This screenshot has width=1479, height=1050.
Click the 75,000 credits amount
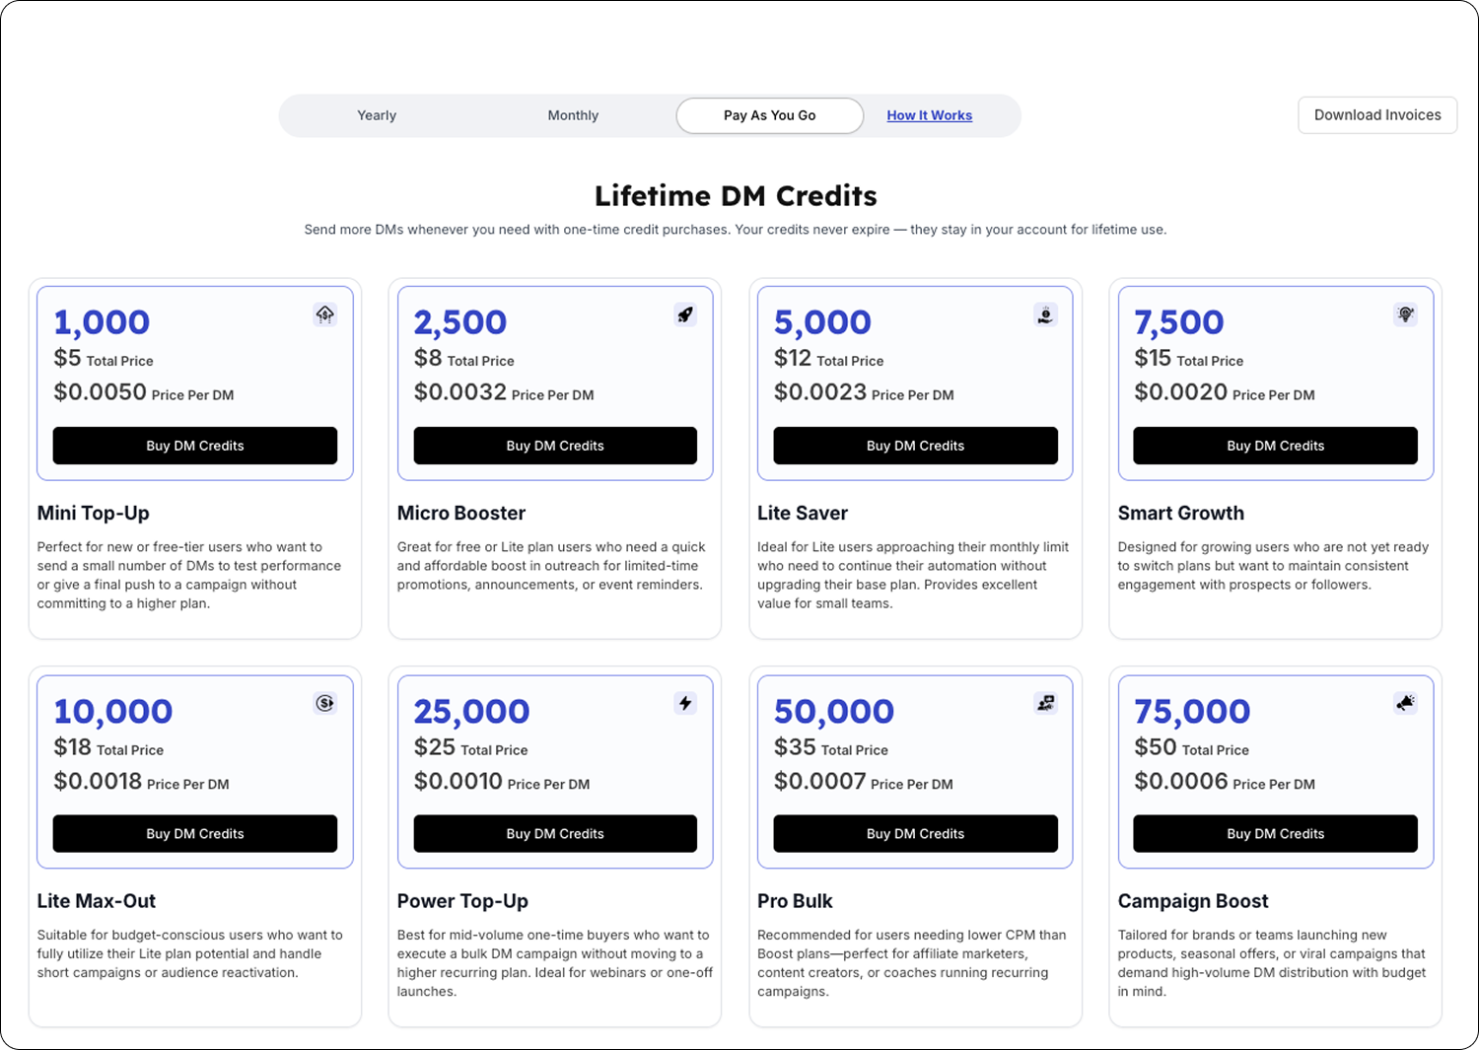coord(1192,712)
